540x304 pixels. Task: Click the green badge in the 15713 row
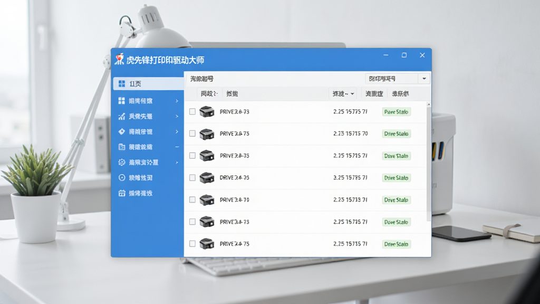tap(397, 200)
